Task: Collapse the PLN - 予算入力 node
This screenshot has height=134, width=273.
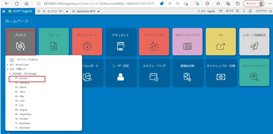Action: tap(8, 69)
